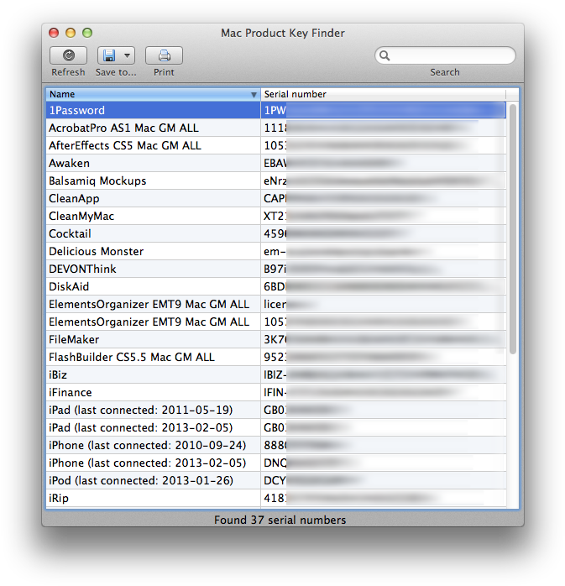Select iPad last connected 2011-05-19 row
Screen dimensions: 565x586
click(x=153, y=410)
